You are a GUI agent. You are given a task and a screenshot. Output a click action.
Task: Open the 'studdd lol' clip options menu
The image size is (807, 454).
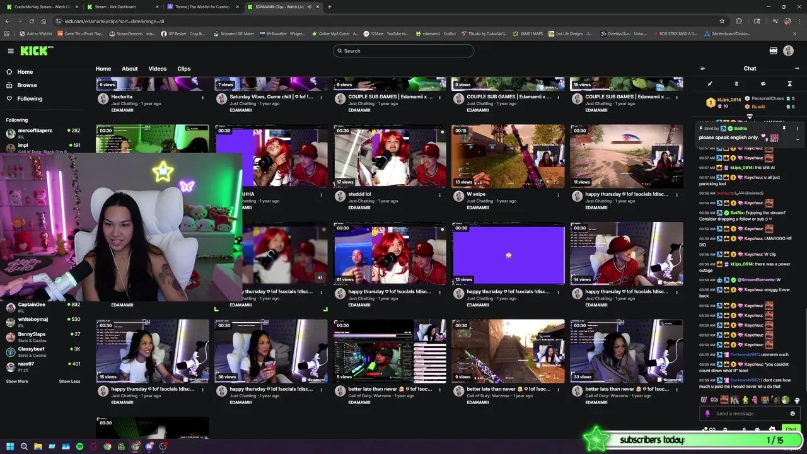[x=439, y=195]
